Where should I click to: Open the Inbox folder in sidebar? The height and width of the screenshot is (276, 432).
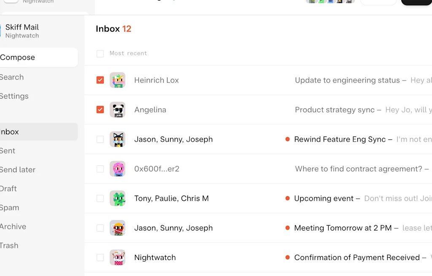pos(39,131)
